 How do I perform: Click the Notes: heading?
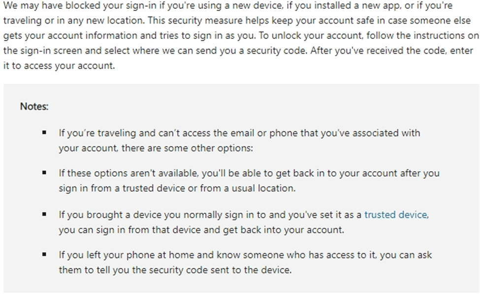pos(34,106)
